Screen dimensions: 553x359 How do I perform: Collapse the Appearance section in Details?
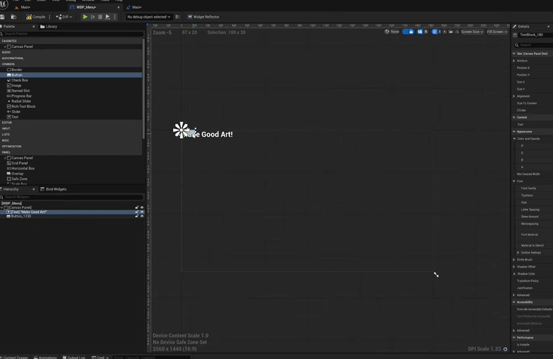click(x=514, y=132)
